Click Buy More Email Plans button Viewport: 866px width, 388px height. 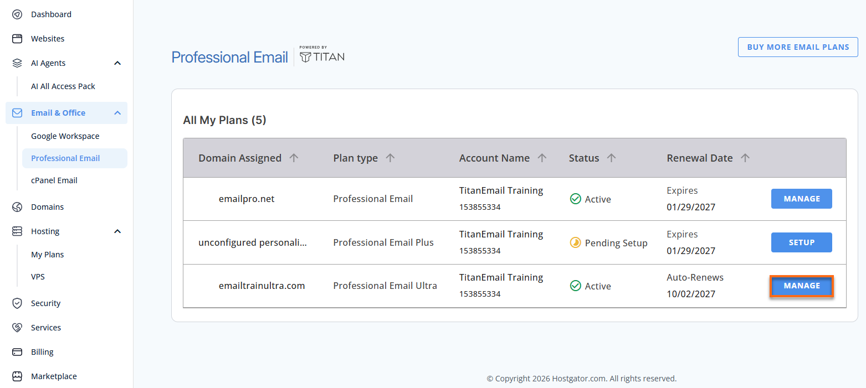point(798,47)
